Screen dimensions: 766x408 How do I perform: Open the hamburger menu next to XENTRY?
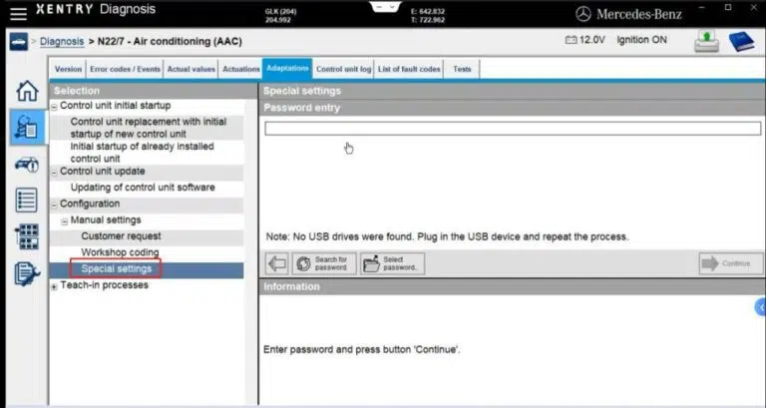18,13
